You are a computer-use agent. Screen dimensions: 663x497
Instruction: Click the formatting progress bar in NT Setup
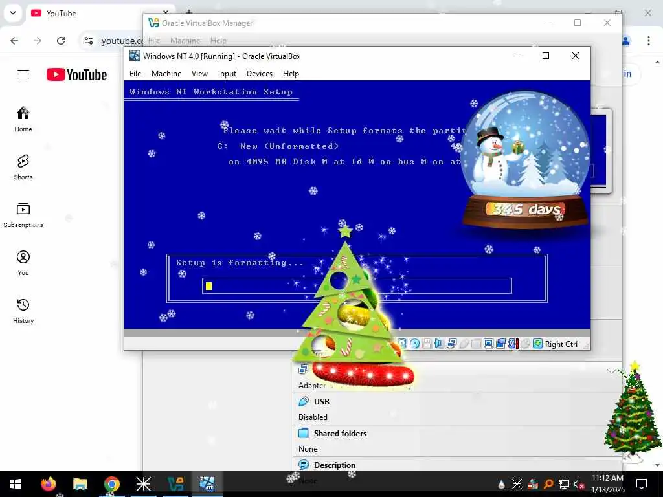pos(357,285)
